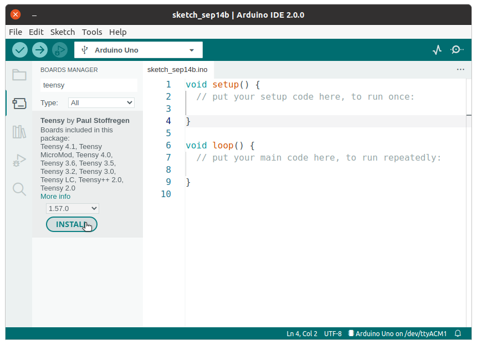Select the Boards Manager sidebar icon
This screenshot has width=477, height=345.
(19, 103)
